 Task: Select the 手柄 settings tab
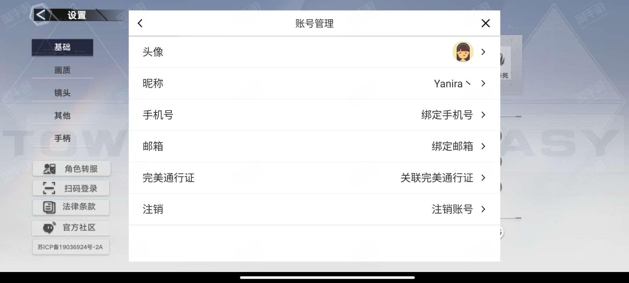point(63,138)
